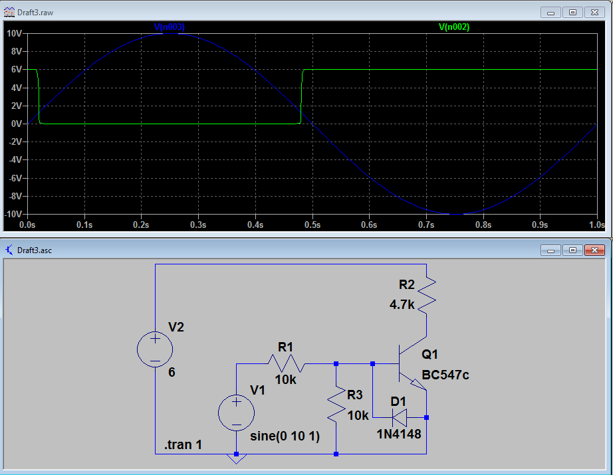The height and width of the screenshot is (475, 613).
Task: Minimize the Draft3.asc schematic window
Action: point(551,250)
